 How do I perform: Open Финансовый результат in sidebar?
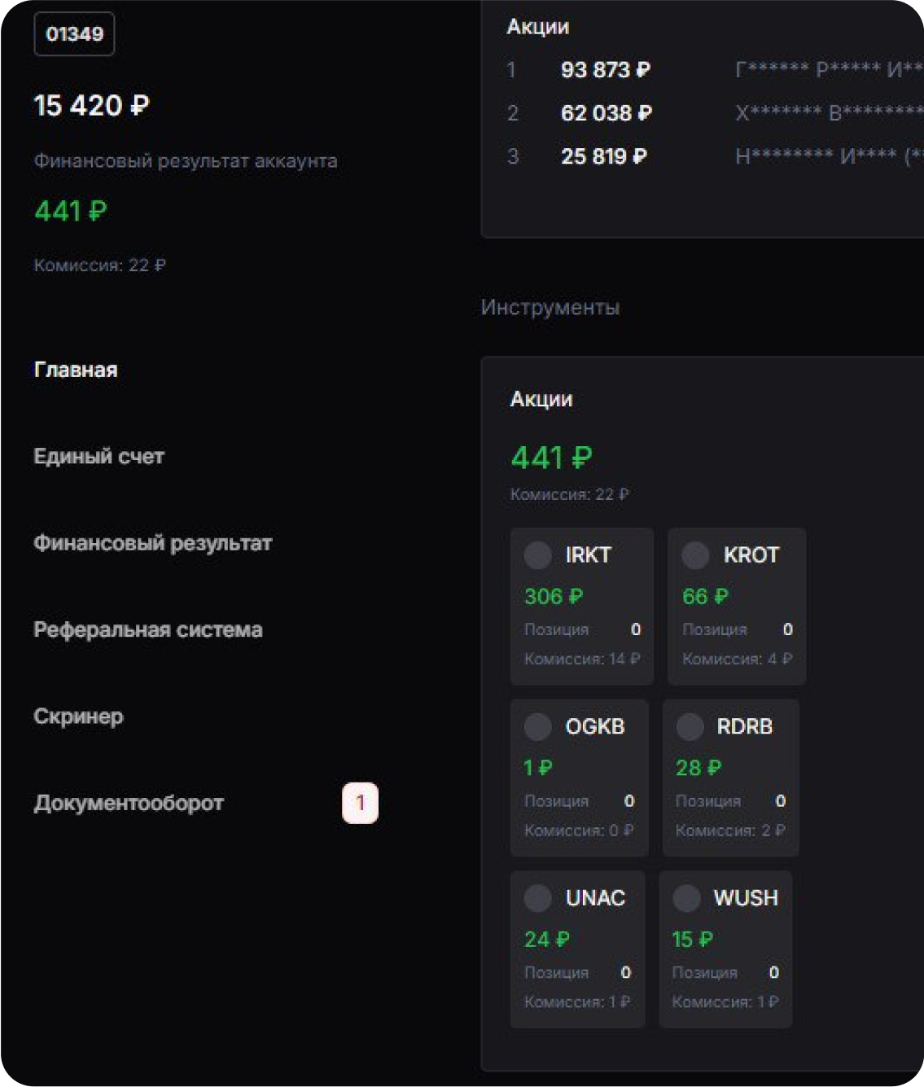pyautogui.click(x=152, y=543)
